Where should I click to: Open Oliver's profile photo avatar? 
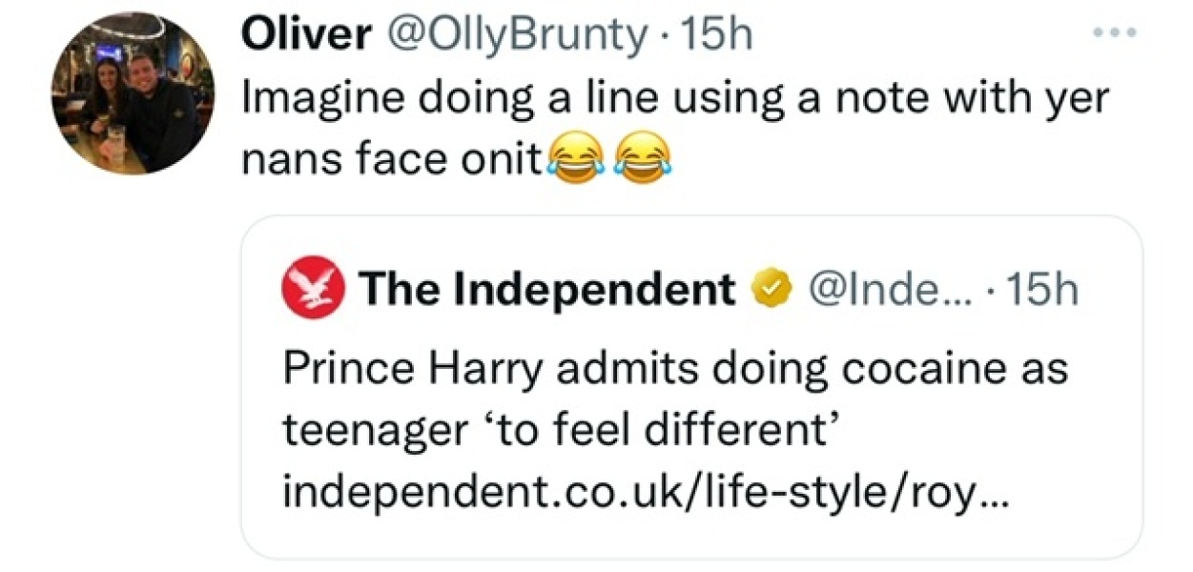(x=133, y=94)
